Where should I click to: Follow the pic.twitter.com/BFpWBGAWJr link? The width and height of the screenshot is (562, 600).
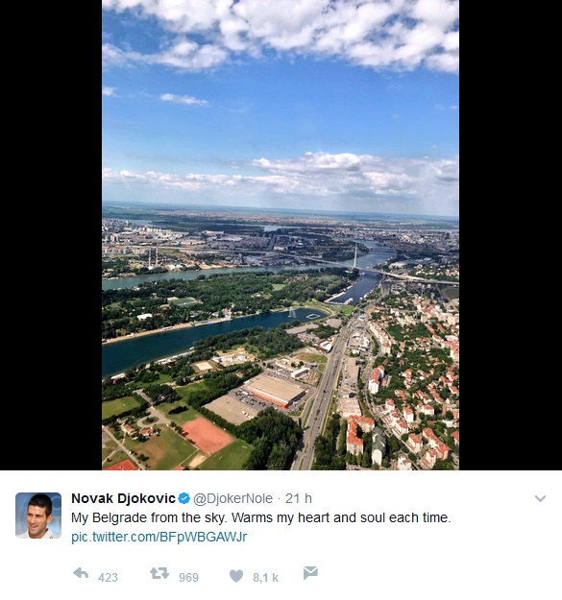tap(159, 537)
